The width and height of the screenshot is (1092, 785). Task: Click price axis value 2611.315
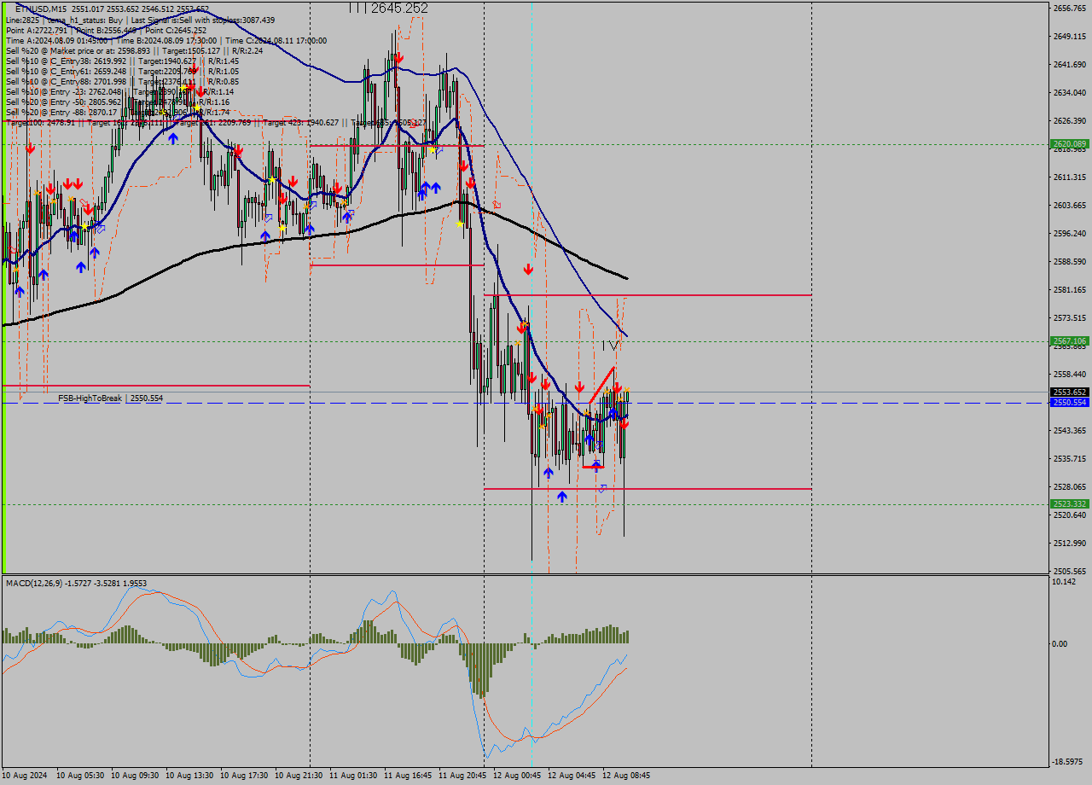pos(1070,177)
